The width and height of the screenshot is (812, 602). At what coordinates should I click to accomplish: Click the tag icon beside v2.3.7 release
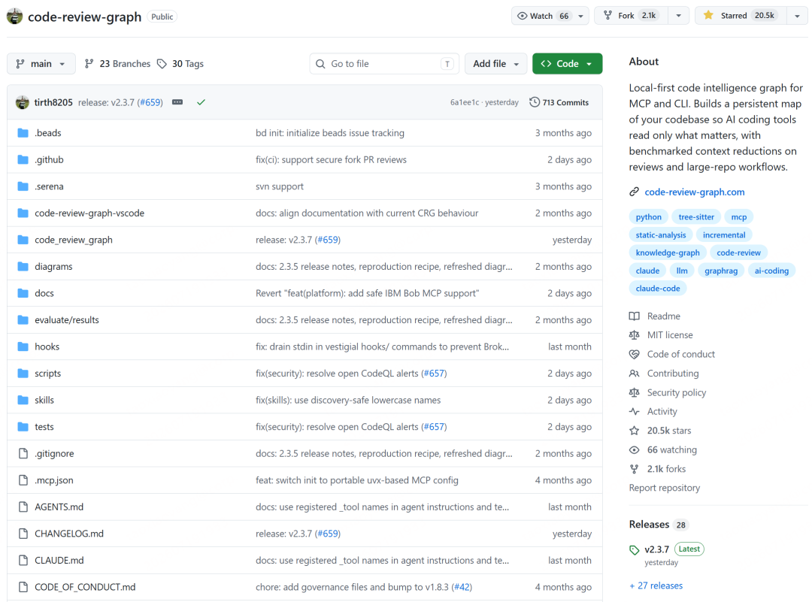point(634,549)
